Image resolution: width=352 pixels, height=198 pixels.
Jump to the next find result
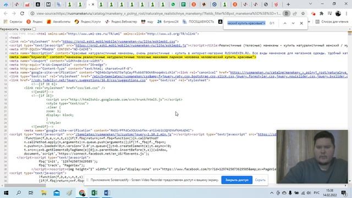(x=293, y=23)
